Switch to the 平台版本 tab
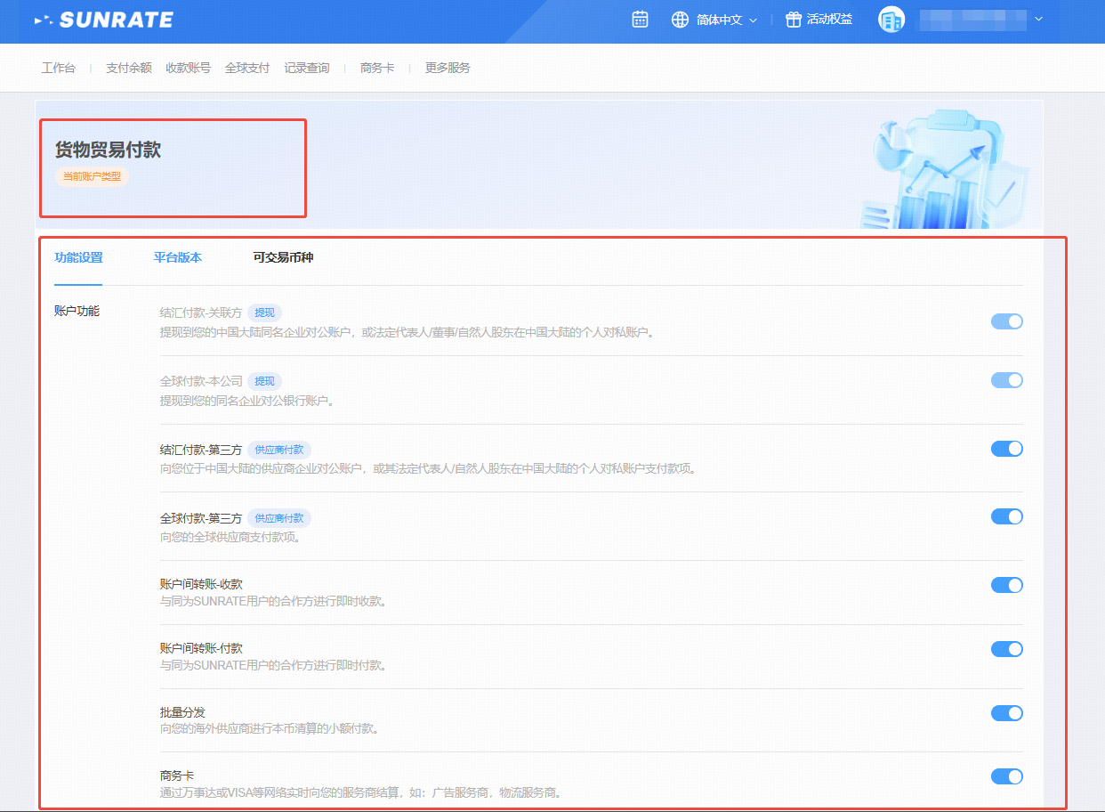This screenshot has height=812, width=1105. (x=178, y=257)
